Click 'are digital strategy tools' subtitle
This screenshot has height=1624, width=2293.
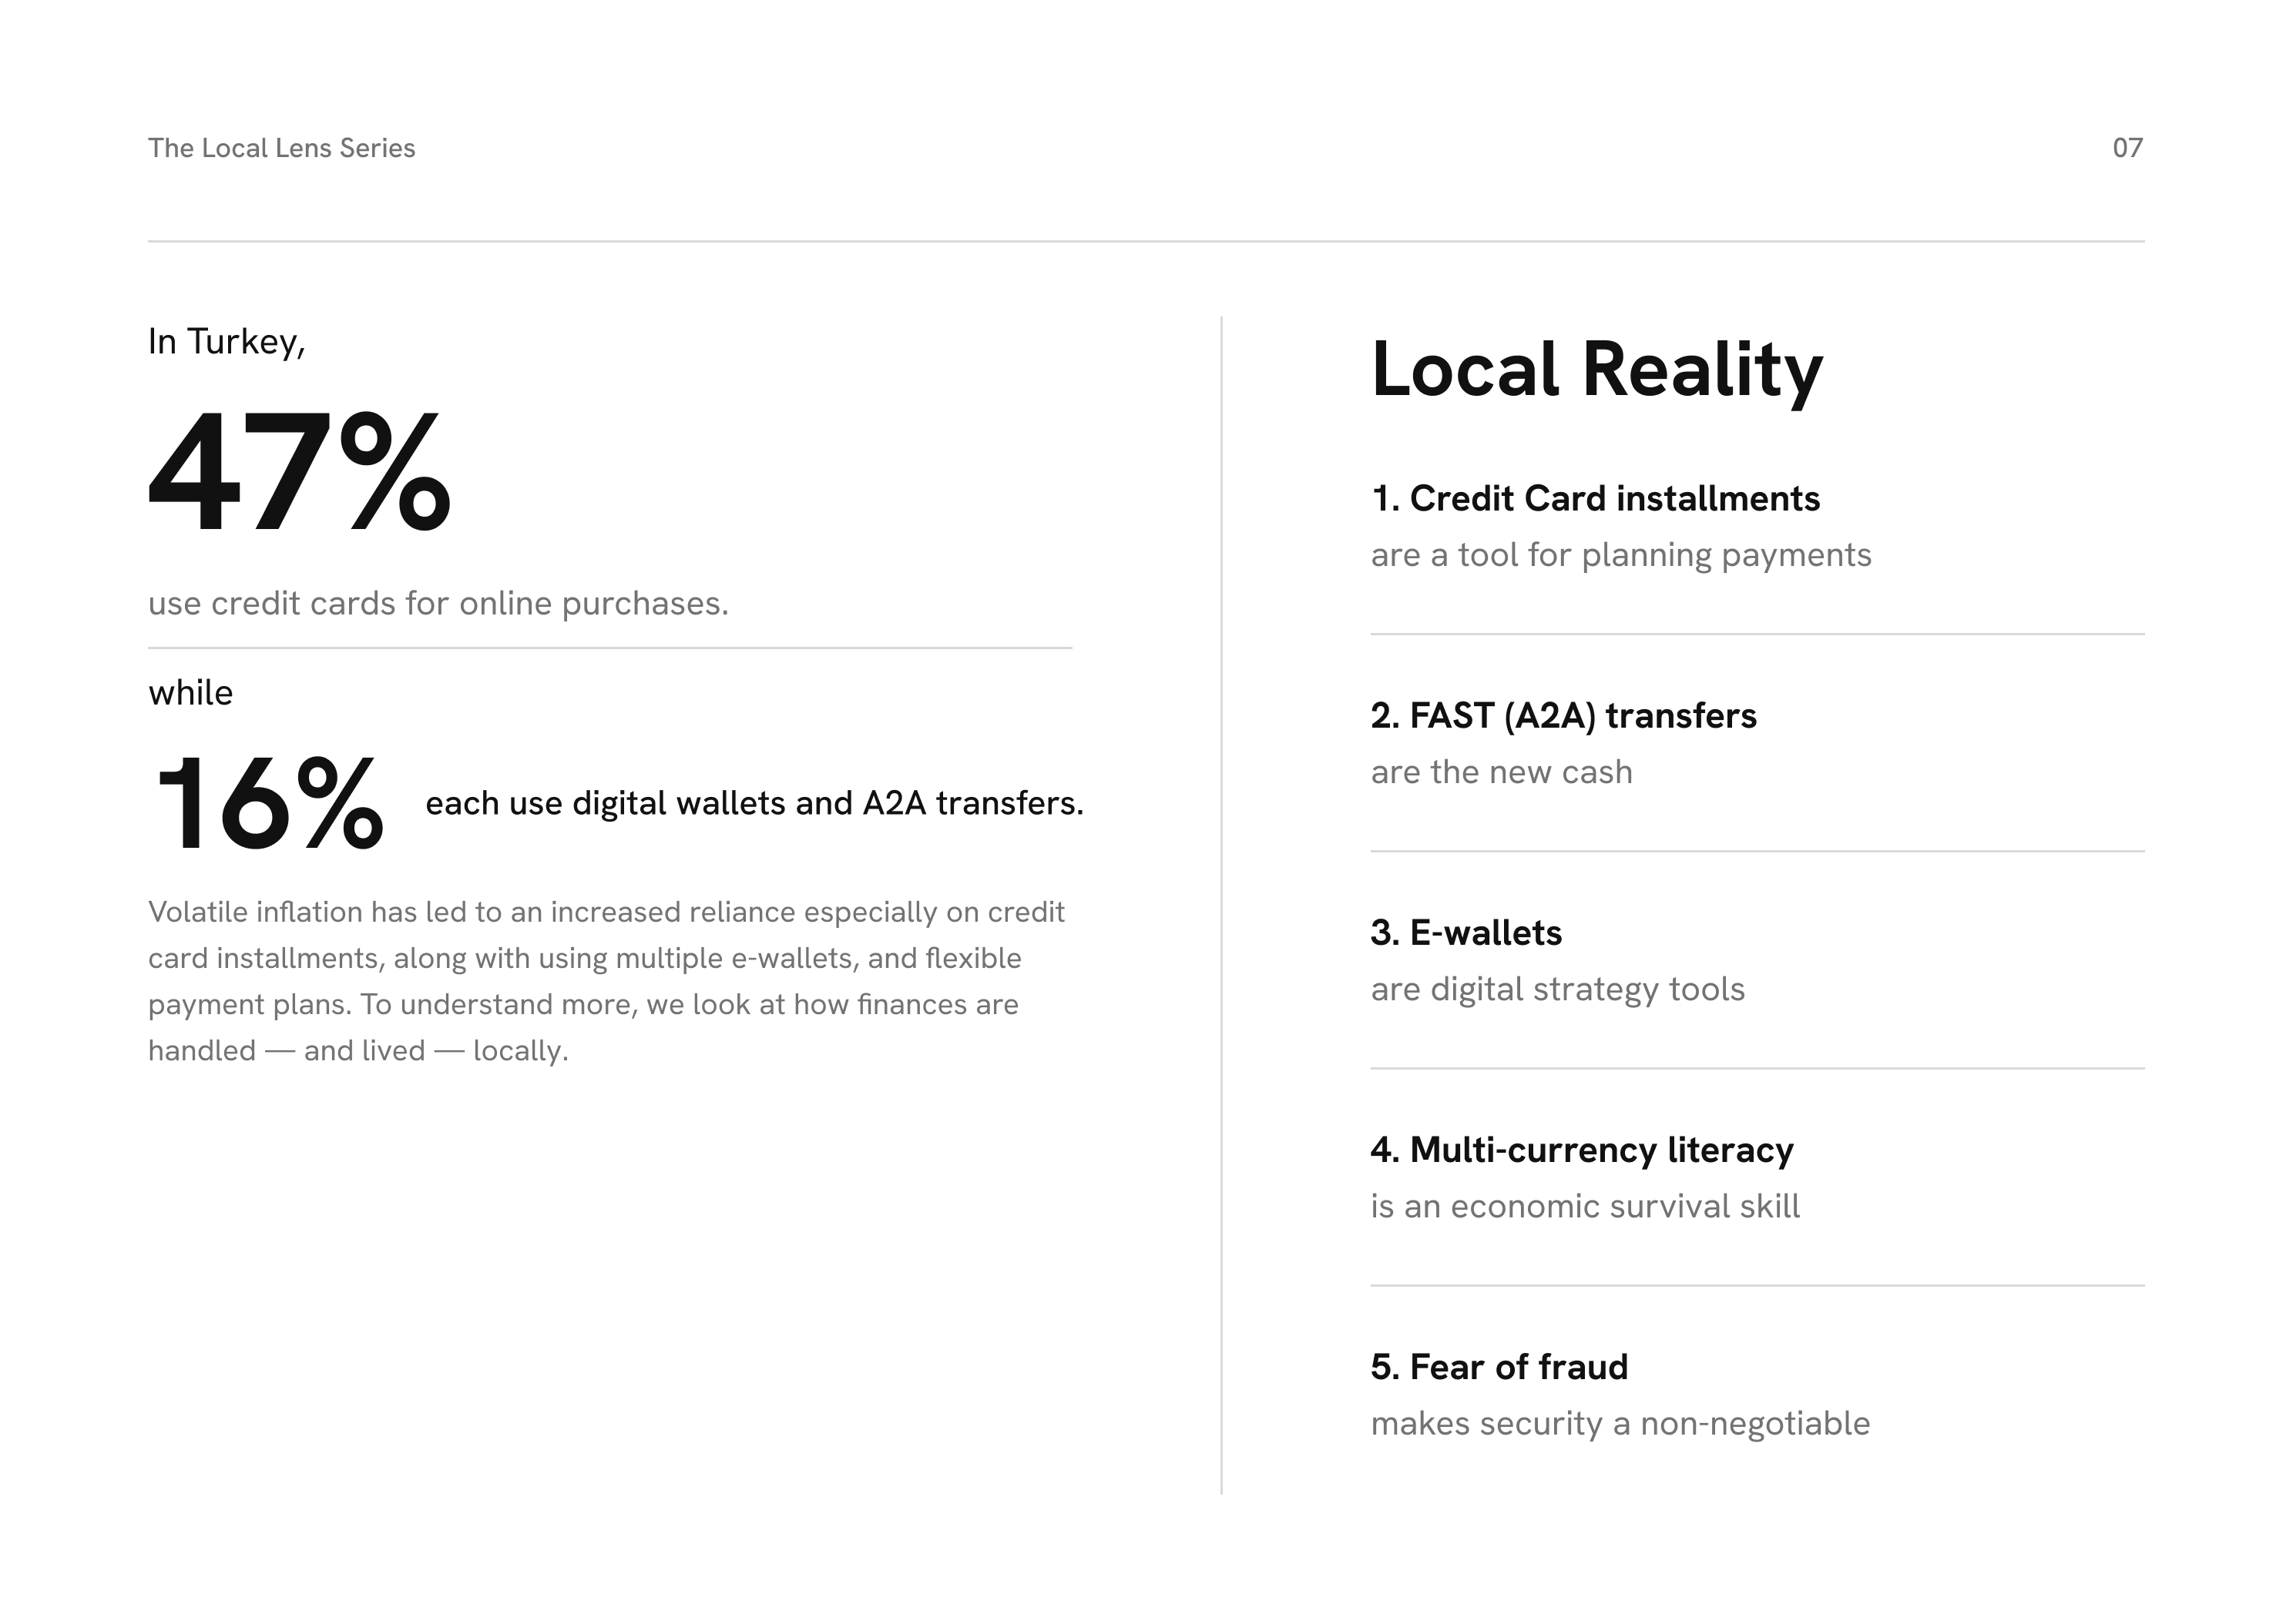pos(1558,989)
